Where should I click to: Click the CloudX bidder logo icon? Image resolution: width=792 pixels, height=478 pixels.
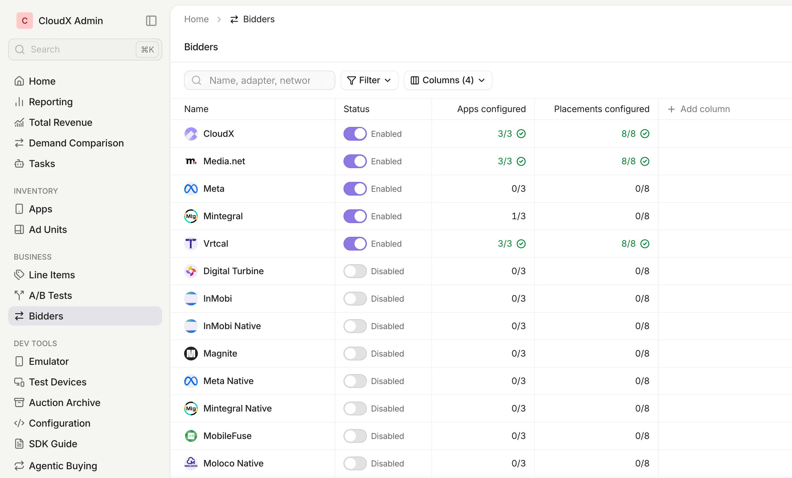pyautogui.click(x=191, y=134)
